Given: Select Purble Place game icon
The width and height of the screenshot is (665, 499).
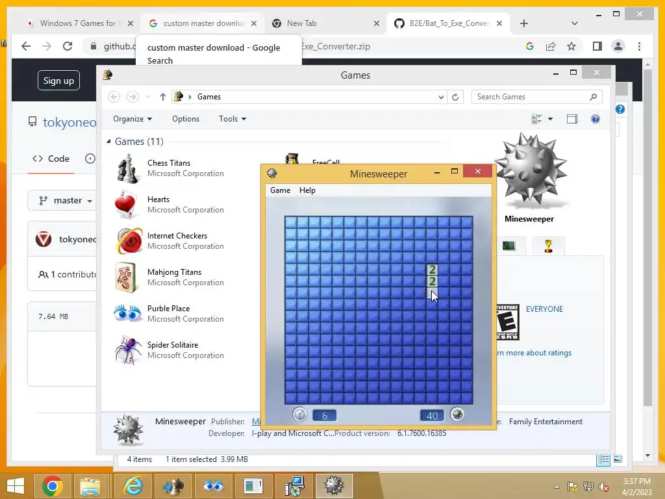Looking at the screenshot, I should 128,314.
